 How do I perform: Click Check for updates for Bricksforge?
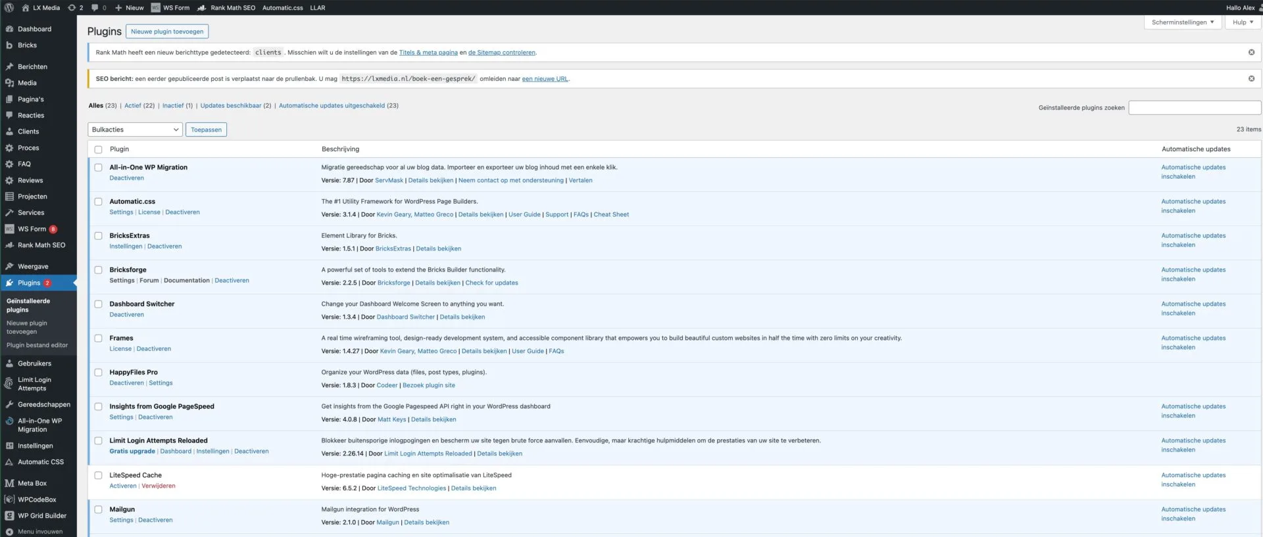click(x=491, y=283)
